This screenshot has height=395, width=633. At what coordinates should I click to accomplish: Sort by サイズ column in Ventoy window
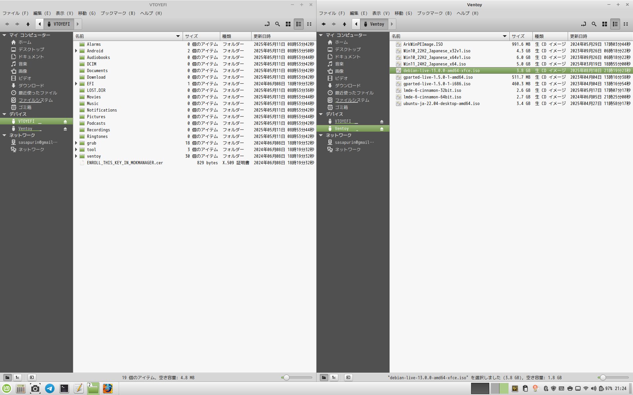[521, 36]
